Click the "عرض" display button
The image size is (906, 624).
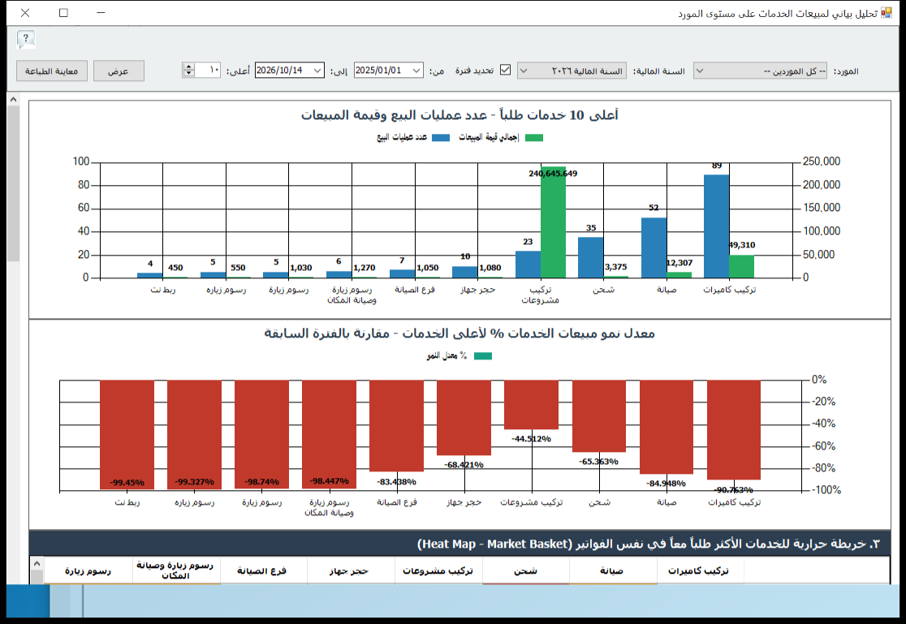pyautogui.click(x=119, y=71)
